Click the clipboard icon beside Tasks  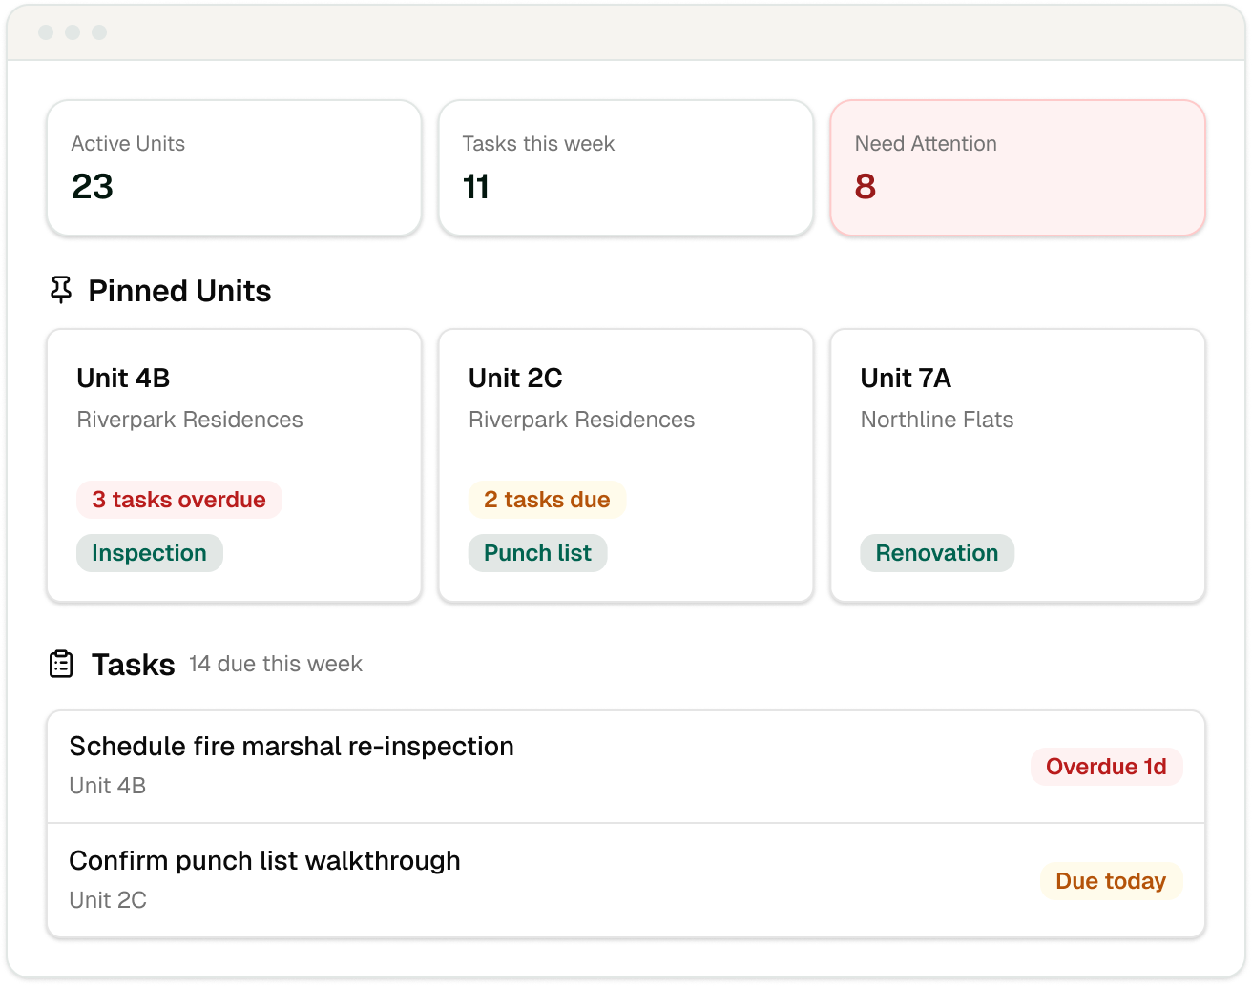tap(61, 664)
